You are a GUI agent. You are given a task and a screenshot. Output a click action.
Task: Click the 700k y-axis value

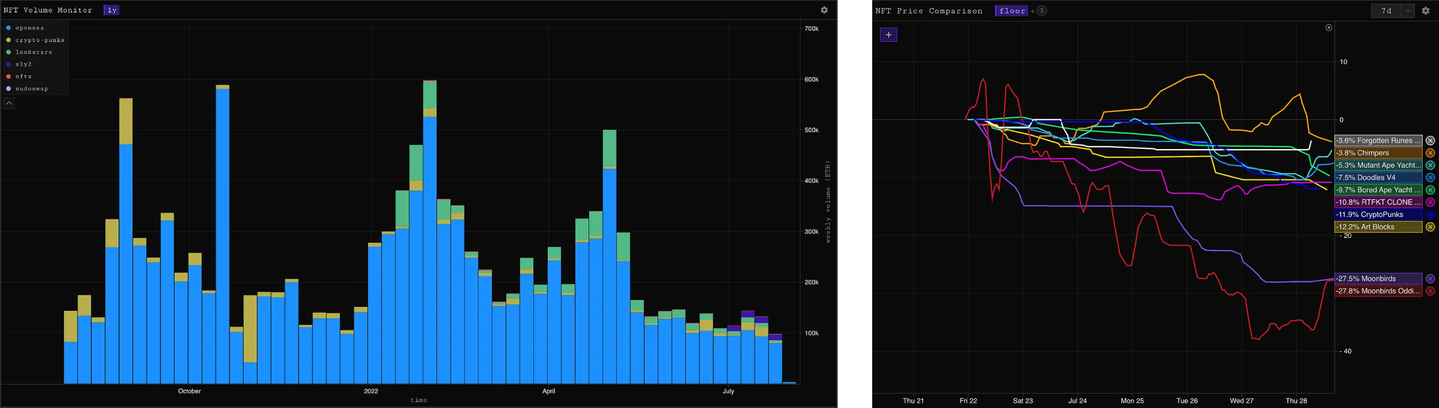[812, 29]
